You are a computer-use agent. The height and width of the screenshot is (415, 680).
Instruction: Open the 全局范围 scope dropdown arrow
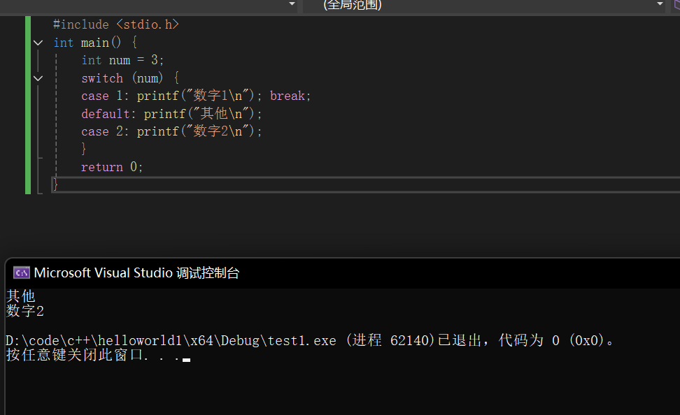pos(660,4)
